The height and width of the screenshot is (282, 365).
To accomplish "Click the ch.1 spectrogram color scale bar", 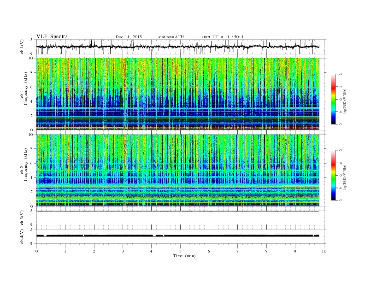I will [x=333, y=100].
